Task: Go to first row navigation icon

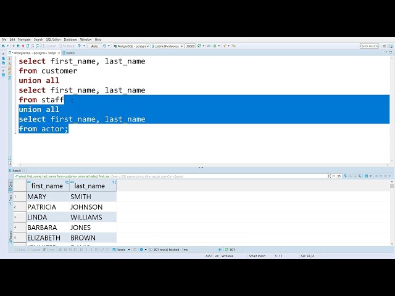Action: tap(81, 250)
